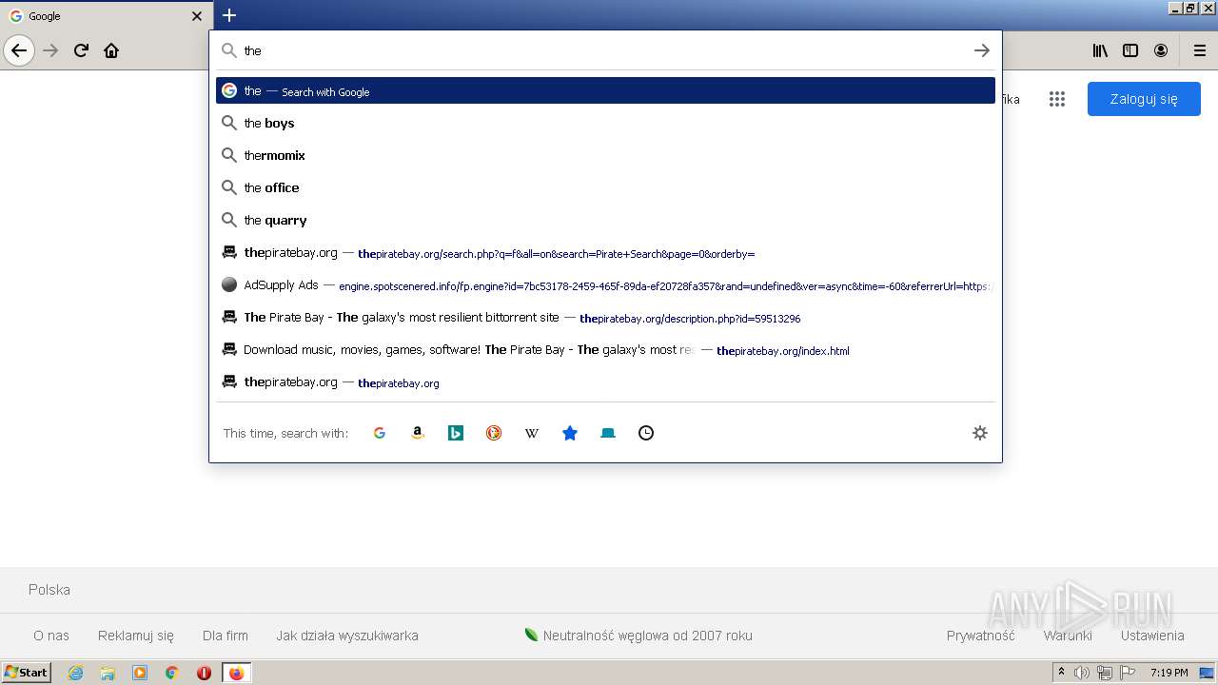Open the Action Center flag icon
Viewport: 1218px width, 685px height.
1128,673
